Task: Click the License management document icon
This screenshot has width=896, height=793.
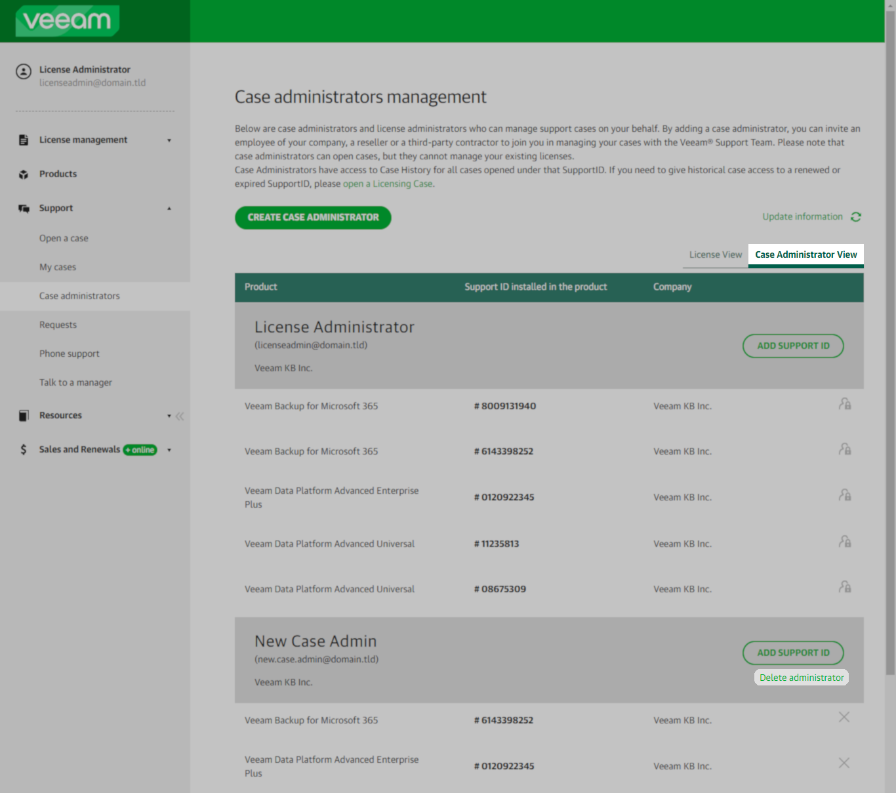Action: click(x=24, y=140)
